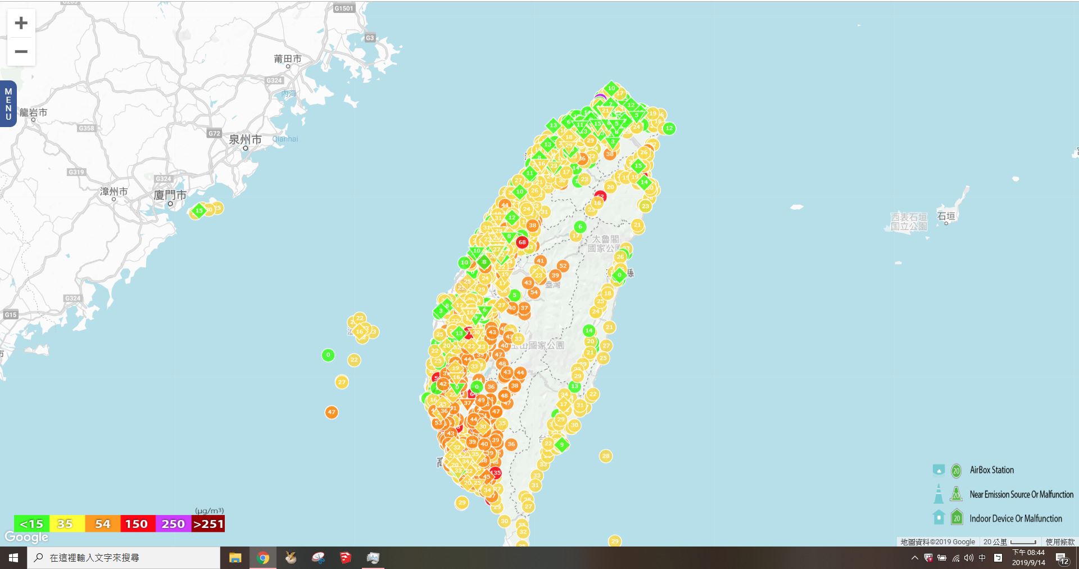Click the dark red >251 legend swatch

coord(208,524)
